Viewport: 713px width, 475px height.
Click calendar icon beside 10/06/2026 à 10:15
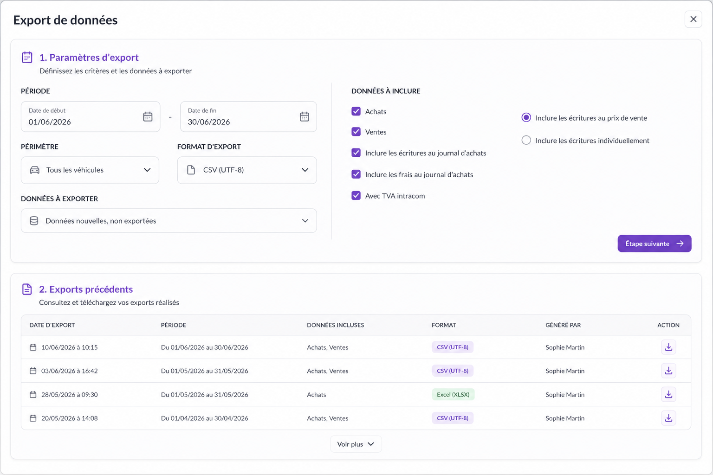33,347
